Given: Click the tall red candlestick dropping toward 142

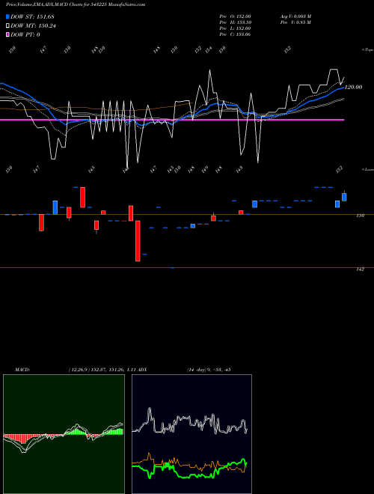Looking at the screenshot, I should [138, 241].
